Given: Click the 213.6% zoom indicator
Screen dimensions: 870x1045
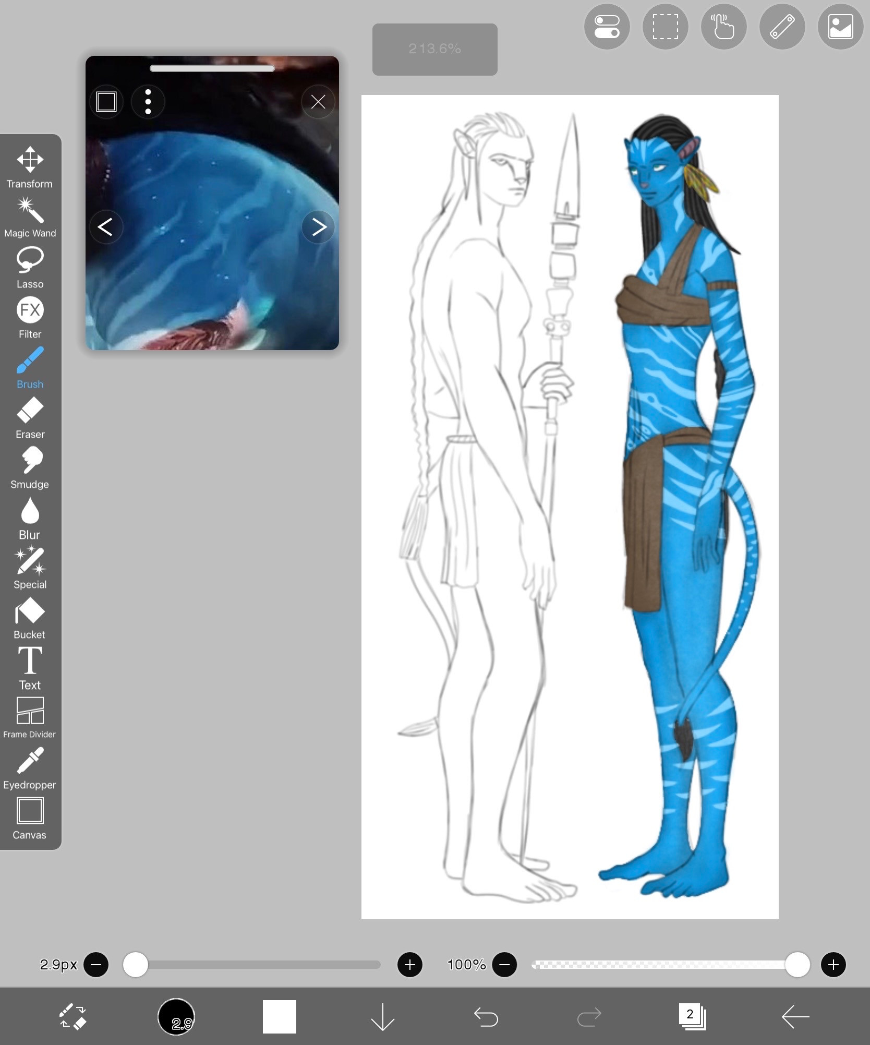Looking at the screenshot, I should 434,49.
